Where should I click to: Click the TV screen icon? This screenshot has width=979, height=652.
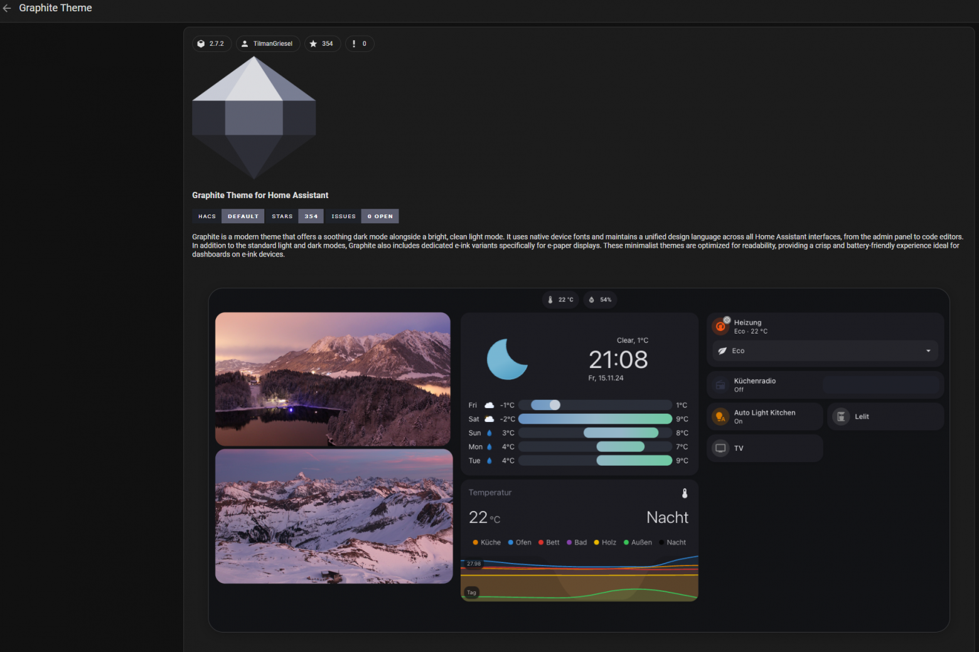(720, 448)
